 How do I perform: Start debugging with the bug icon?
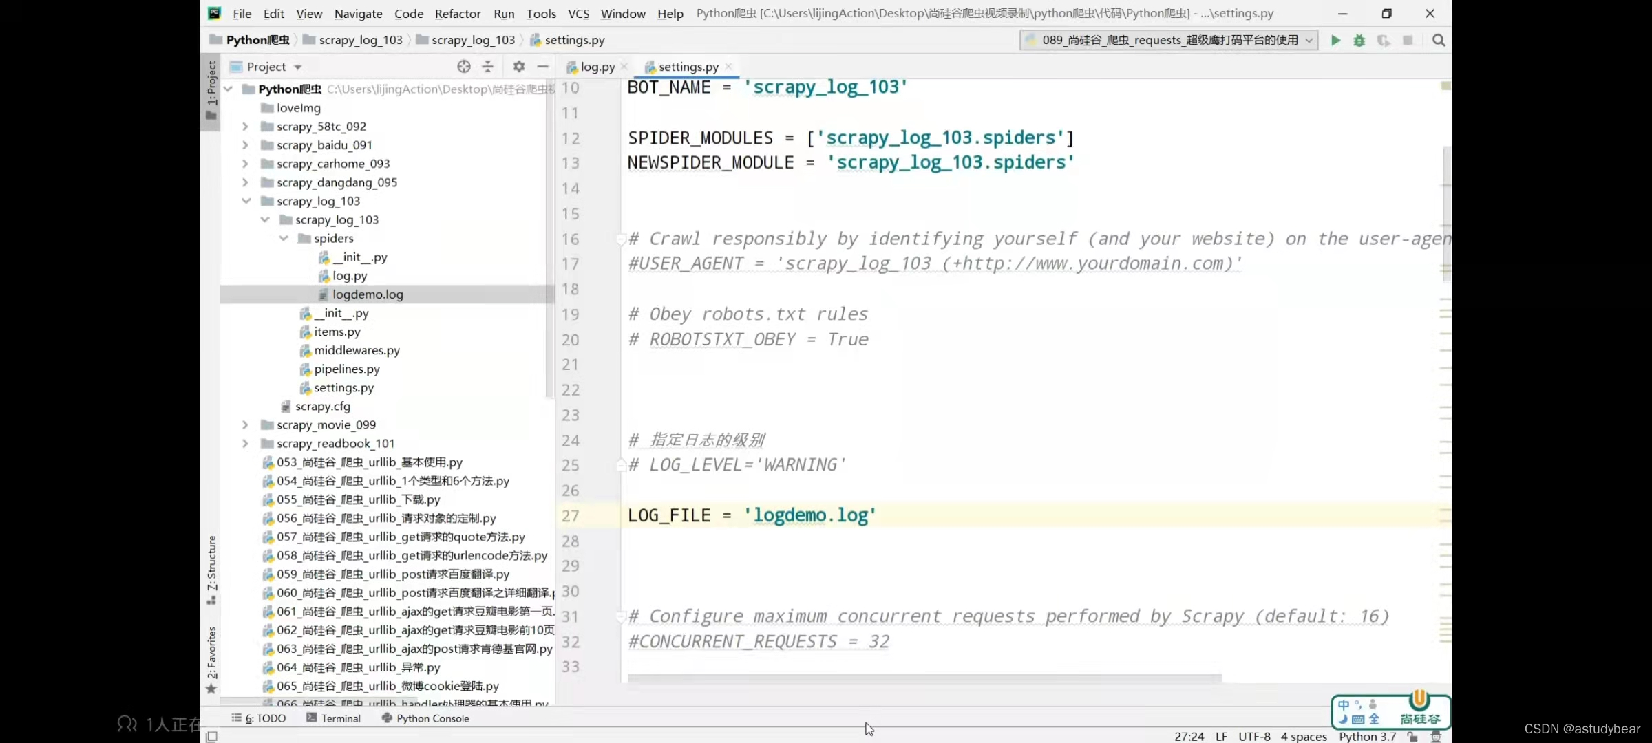pyautogui.click(x=1359, y=41)
